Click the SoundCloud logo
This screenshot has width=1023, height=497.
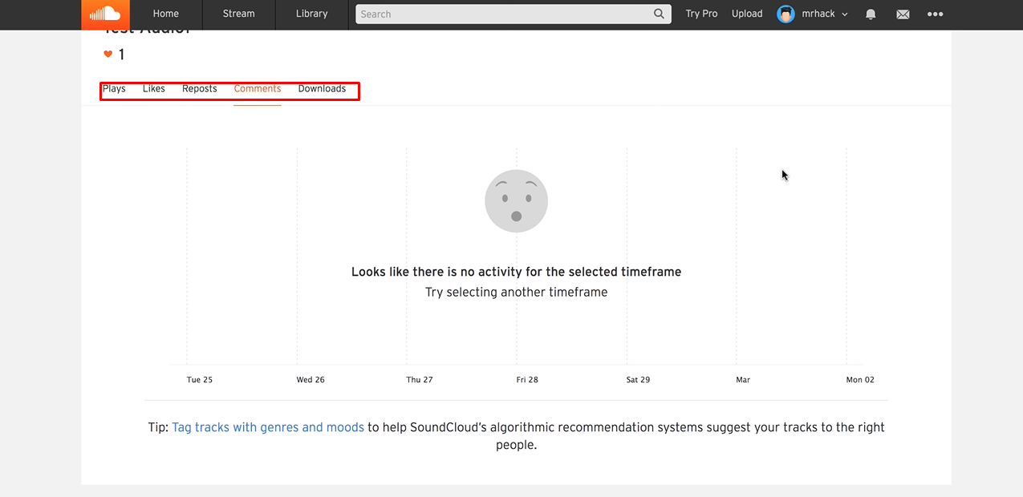[x=104, y=14]
